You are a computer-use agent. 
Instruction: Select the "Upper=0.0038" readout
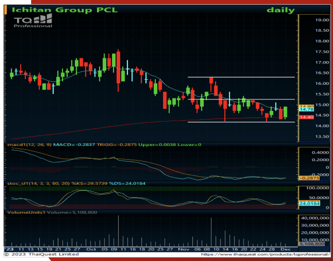[x=157, y=145]
